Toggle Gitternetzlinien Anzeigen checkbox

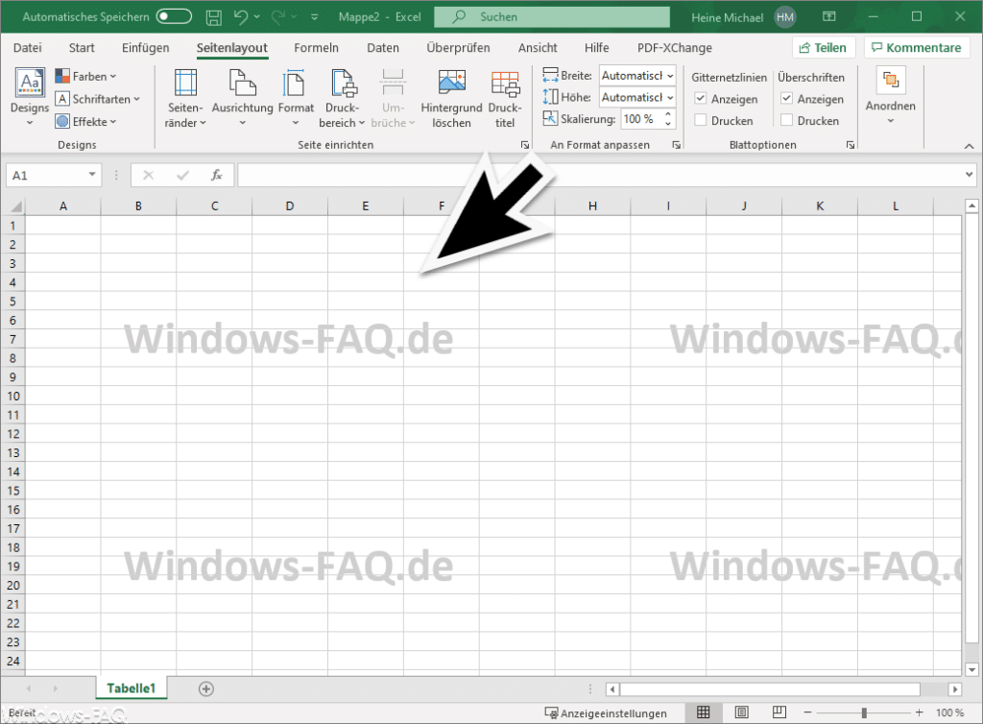coord(700,99)
